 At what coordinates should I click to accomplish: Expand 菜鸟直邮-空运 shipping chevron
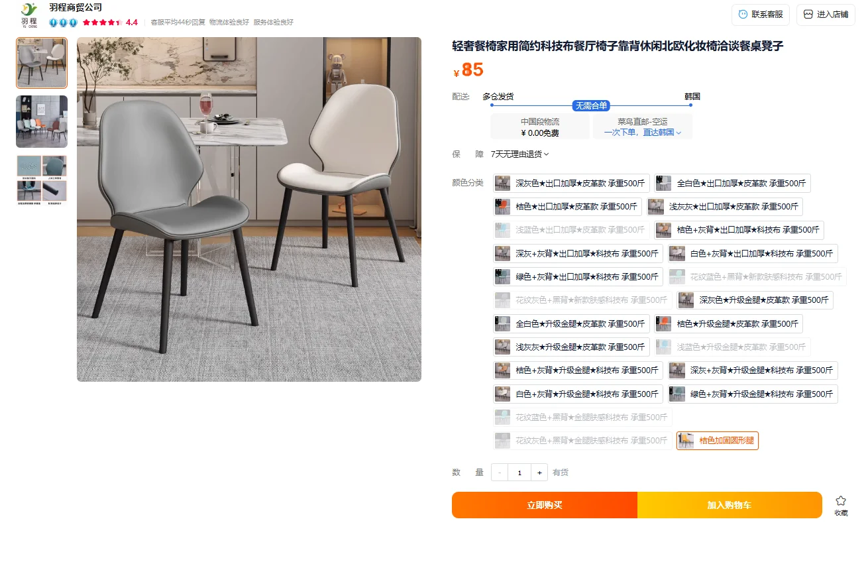click(678, 133)
